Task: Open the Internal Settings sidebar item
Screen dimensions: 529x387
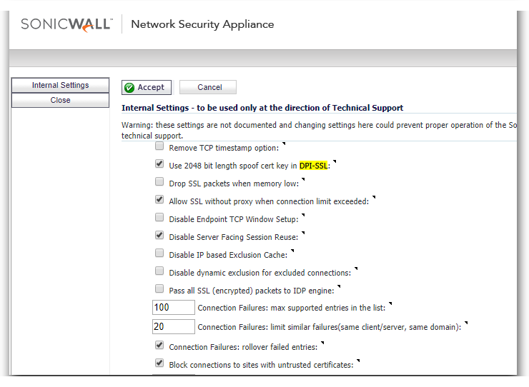Action: pos(60,85)
